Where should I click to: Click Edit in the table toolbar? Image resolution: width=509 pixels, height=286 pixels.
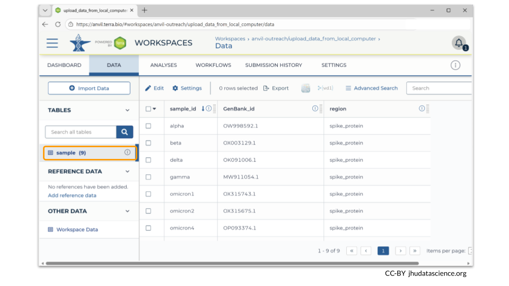154,88
